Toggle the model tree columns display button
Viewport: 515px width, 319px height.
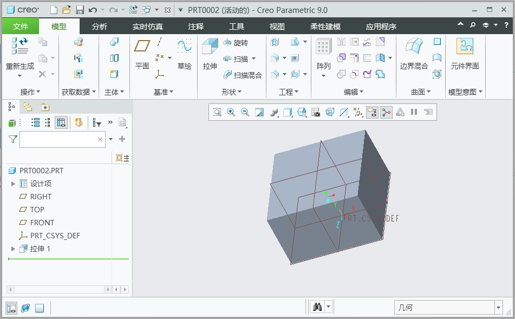pyautogui.click(x=61, y=122)
